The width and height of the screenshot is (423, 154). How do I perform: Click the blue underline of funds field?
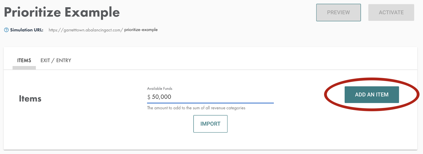click(x=210, y=103)
